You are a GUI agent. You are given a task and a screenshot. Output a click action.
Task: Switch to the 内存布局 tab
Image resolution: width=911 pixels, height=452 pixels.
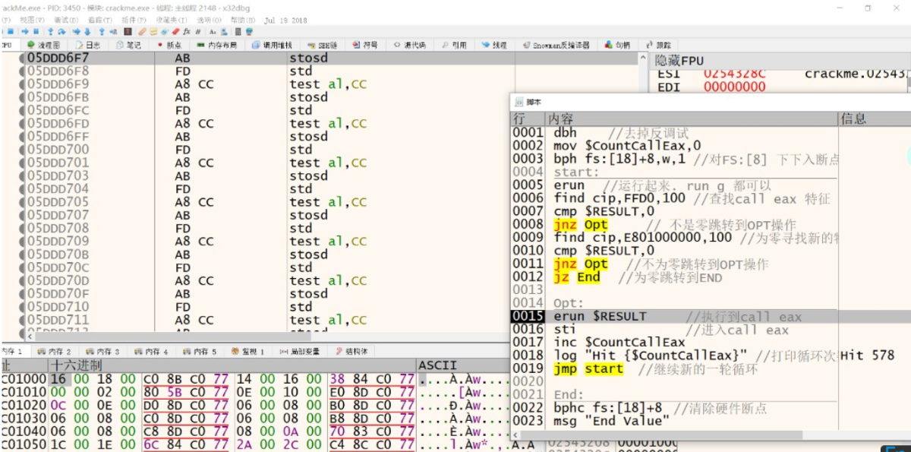pyautogui.click(x=216, y=46)
